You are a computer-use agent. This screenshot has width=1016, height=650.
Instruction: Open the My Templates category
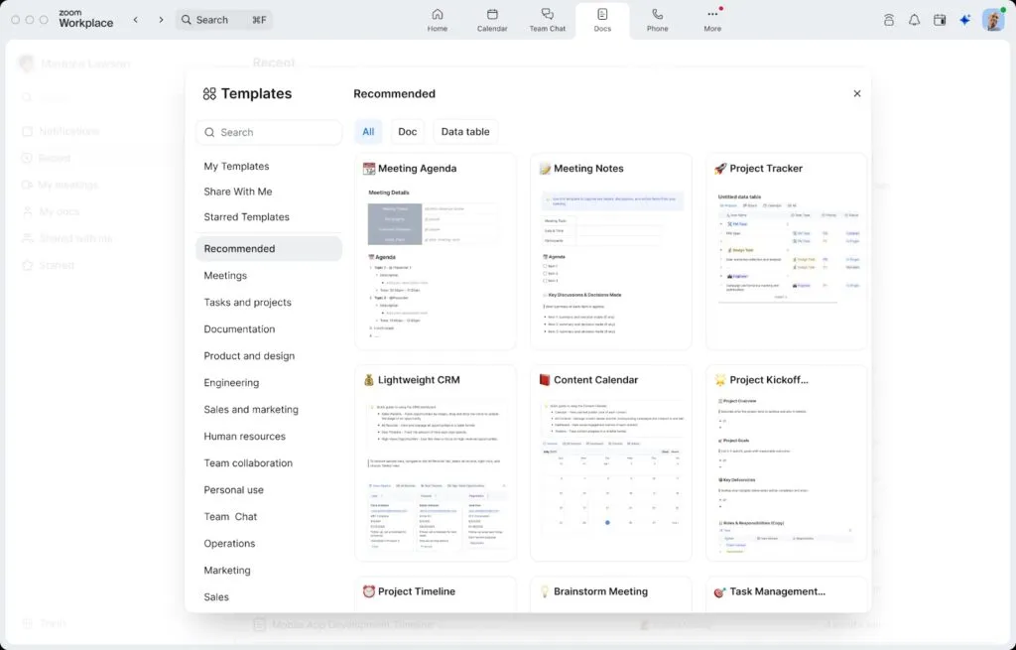(x=236, y=167)
